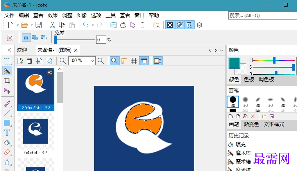Switch to the 渐变色 tab
The width and height of the screenshot is (297, 171).
(251, 124)
